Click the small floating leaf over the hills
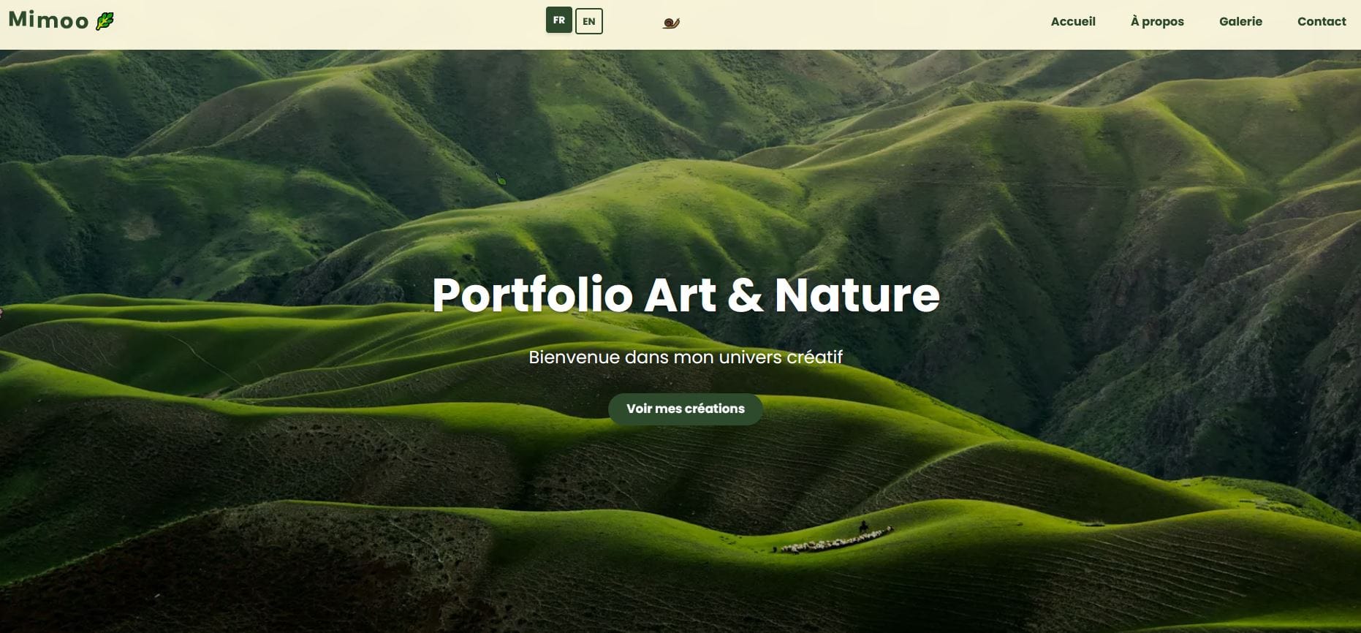 501,180
